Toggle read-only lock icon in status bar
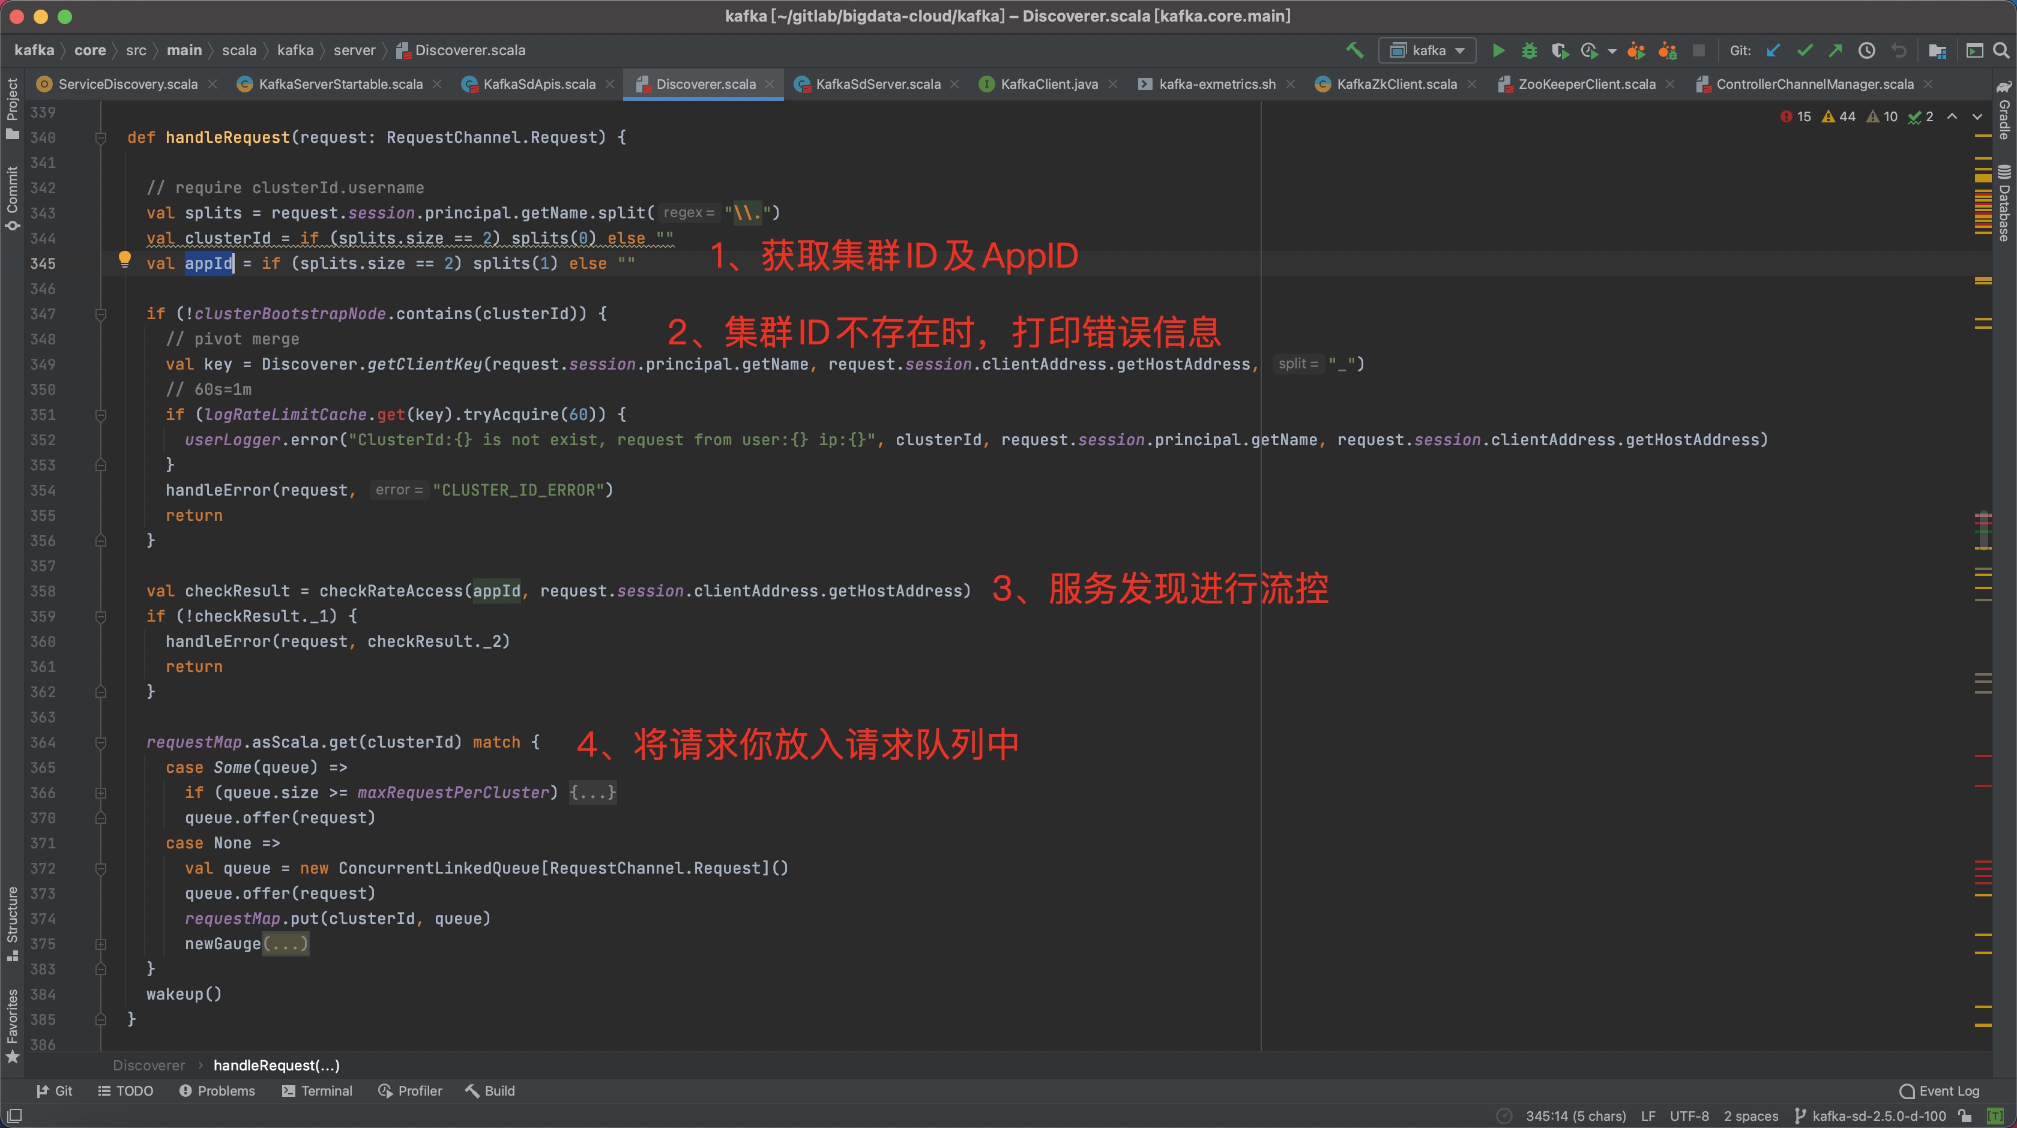Viewport: 2017px width, 1128px height. click(1965, 1115)
